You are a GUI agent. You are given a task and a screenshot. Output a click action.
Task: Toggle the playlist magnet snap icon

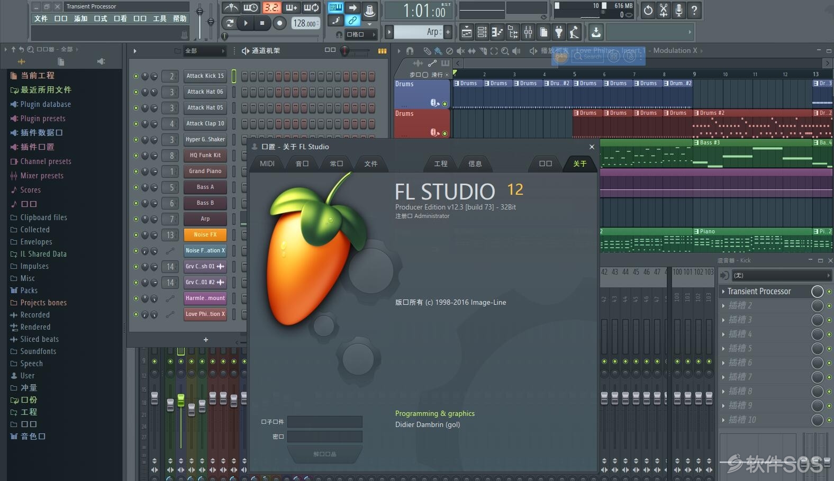410,51
